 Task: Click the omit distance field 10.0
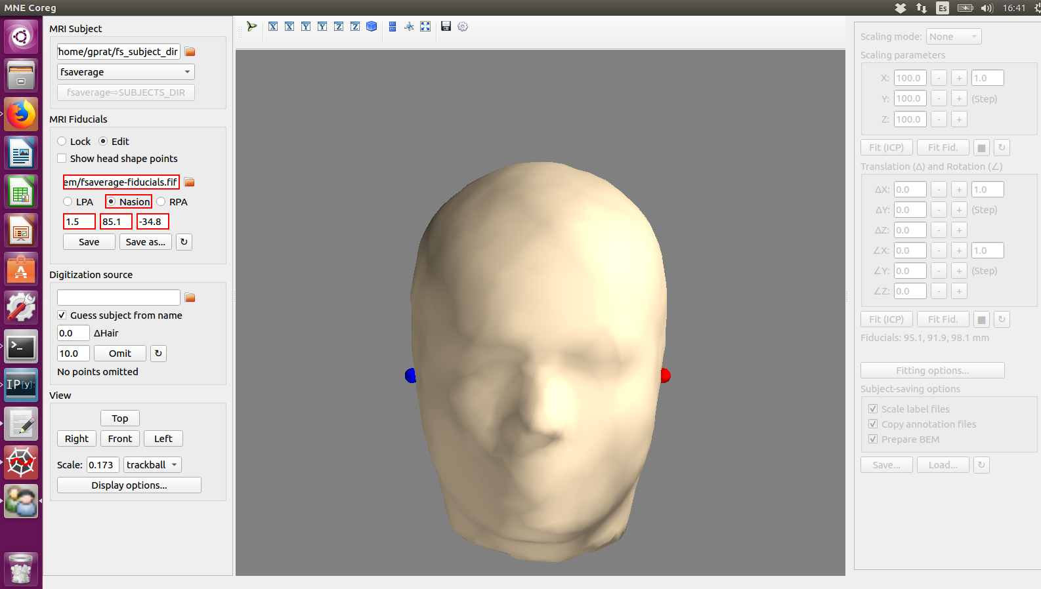click(x=74, y=354)
